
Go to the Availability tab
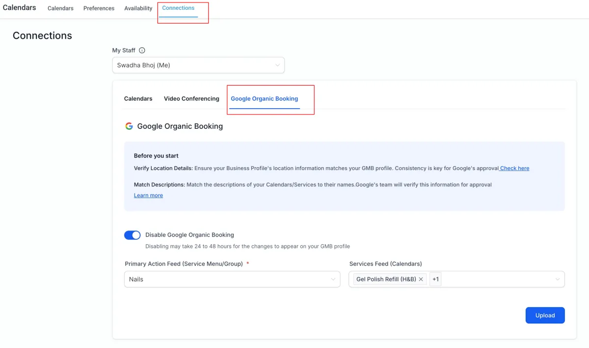[138, 8]
